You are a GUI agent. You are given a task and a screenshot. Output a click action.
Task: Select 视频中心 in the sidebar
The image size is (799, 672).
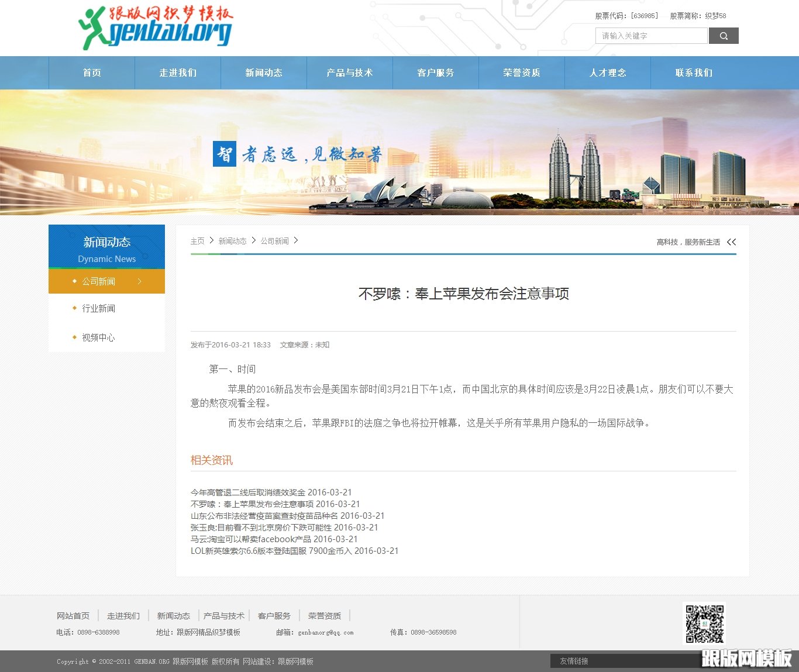pyautogui.click(x=98, y=337)
